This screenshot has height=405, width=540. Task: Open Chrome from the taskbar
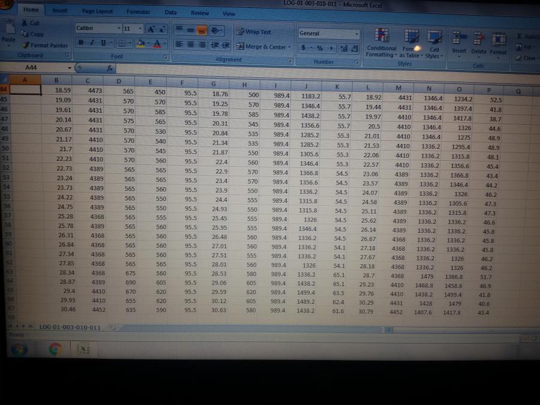[x=55, y=347]
